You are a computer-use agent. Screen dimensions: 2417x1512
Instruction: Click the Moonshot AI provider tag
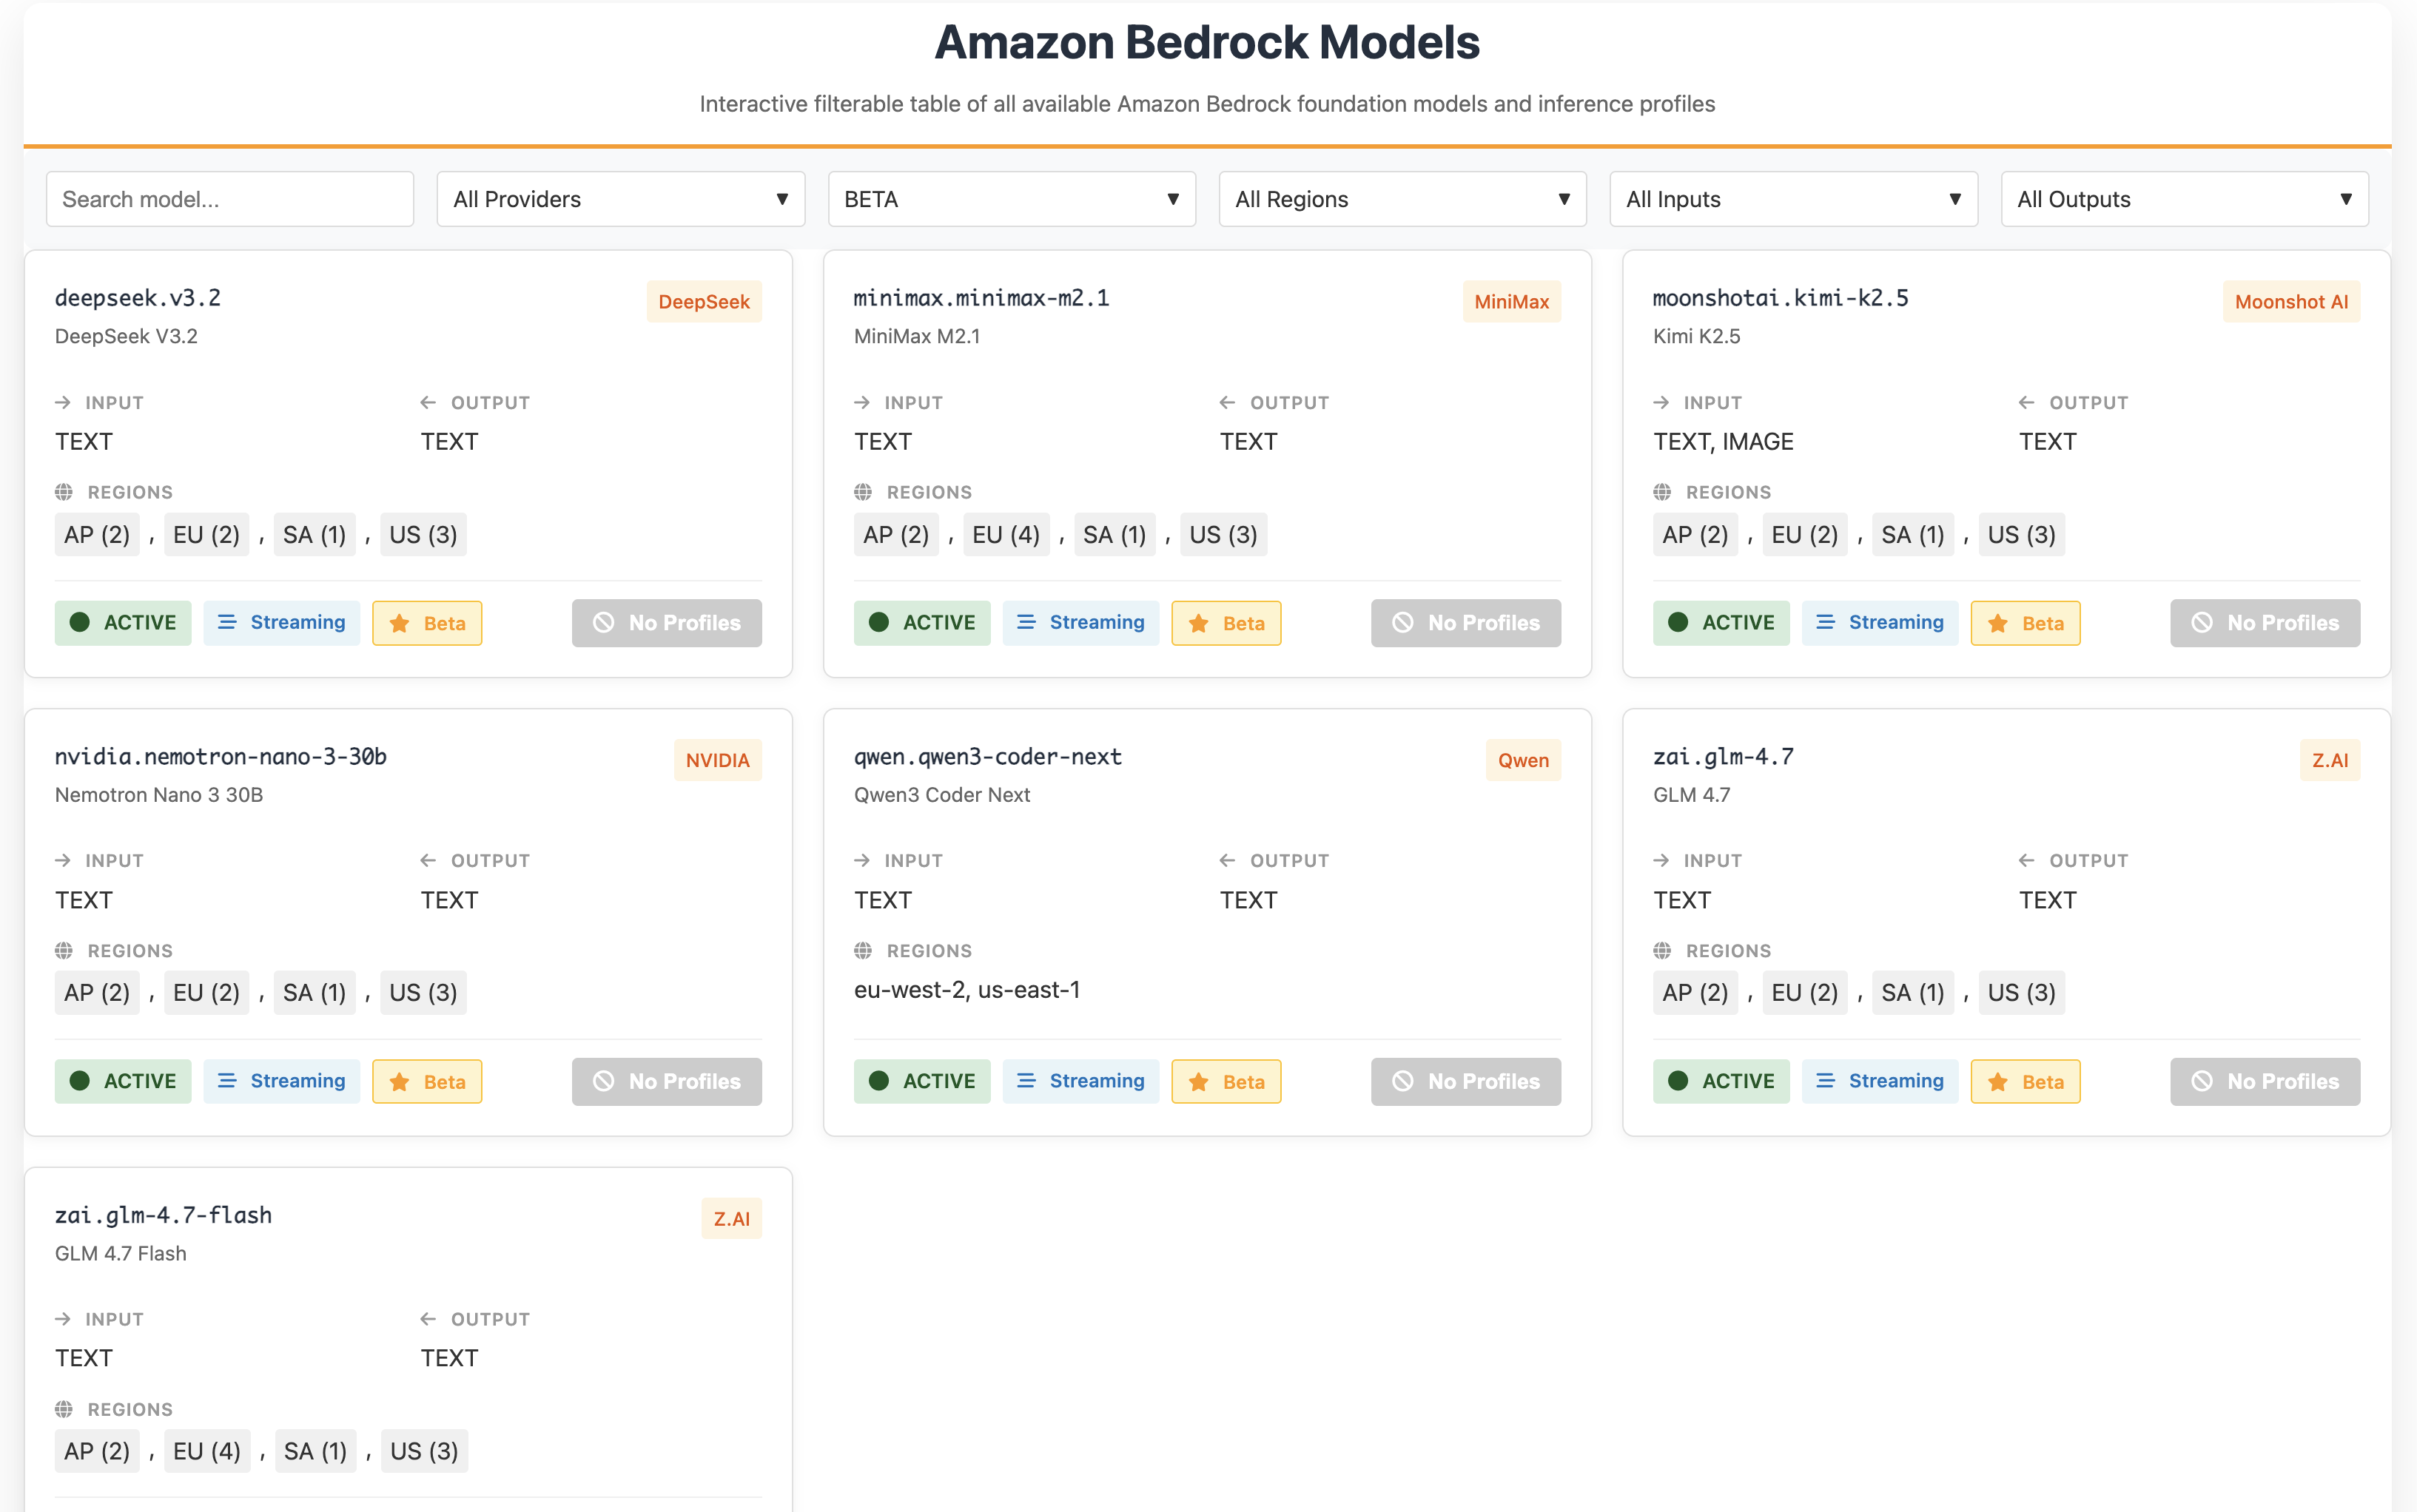pyautogui.click(x=2291, y=302)
